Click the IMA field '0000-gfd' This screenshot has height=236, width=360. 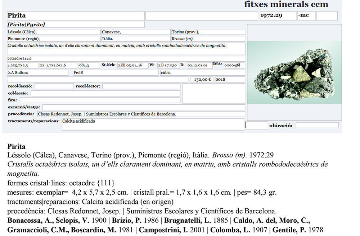coord(234,65)
